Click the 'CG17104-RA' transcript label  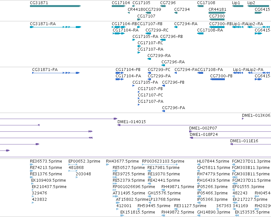pyautogui.click(x=126, y=30)
